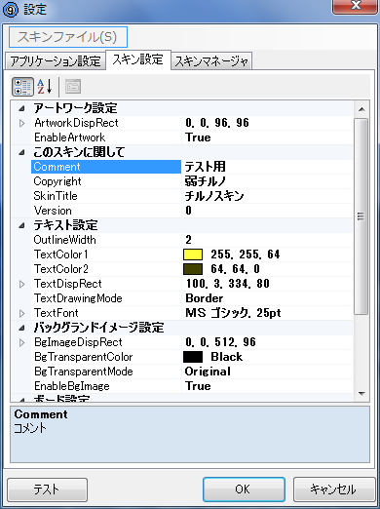Click the キャンセル button
This screenshot has height=509, width=380.
point(333,489)
